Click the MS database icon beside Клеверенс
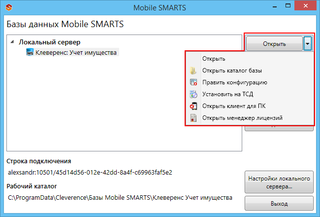 (x=30, y=52)
